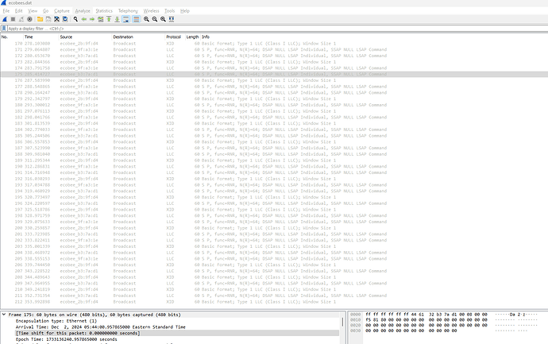Viewport: 548px width, 344px height.
Task: Open the Telephony menu
Action: pyautogui.click(x=128, y=11)
